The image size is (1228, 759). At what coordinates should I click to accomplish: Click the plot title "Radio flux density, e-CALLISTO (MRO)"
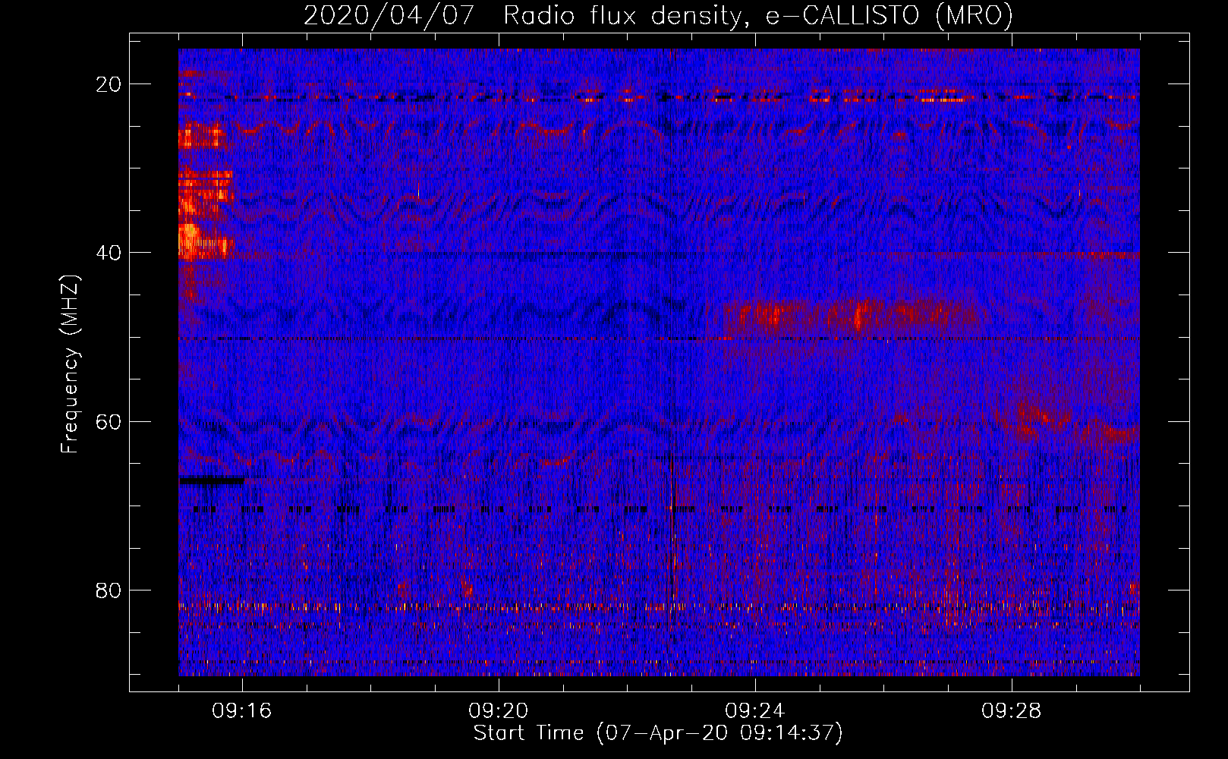757,16
